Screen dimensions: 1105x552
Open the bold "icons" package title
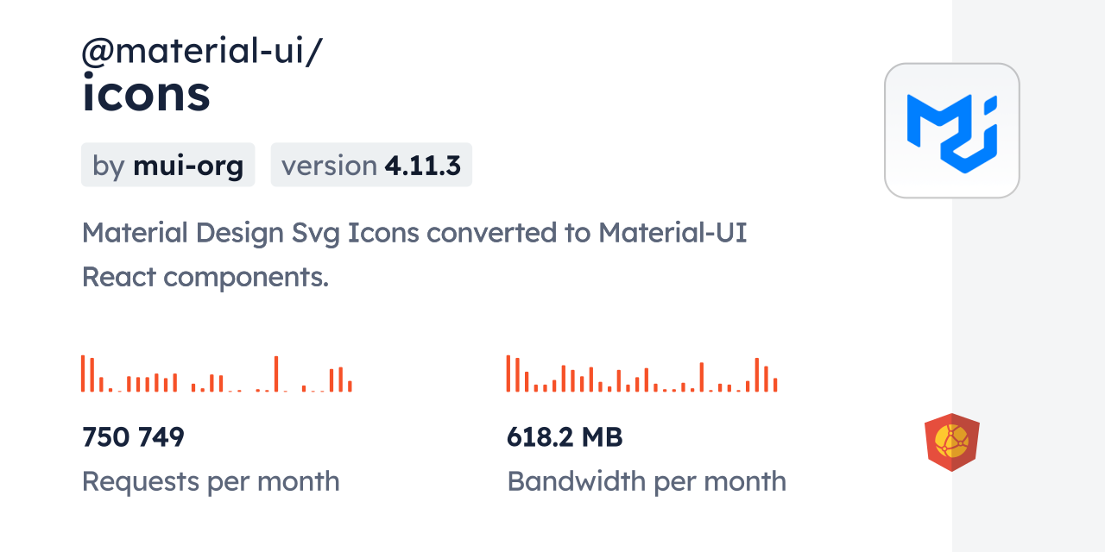[x=146, y=94]
